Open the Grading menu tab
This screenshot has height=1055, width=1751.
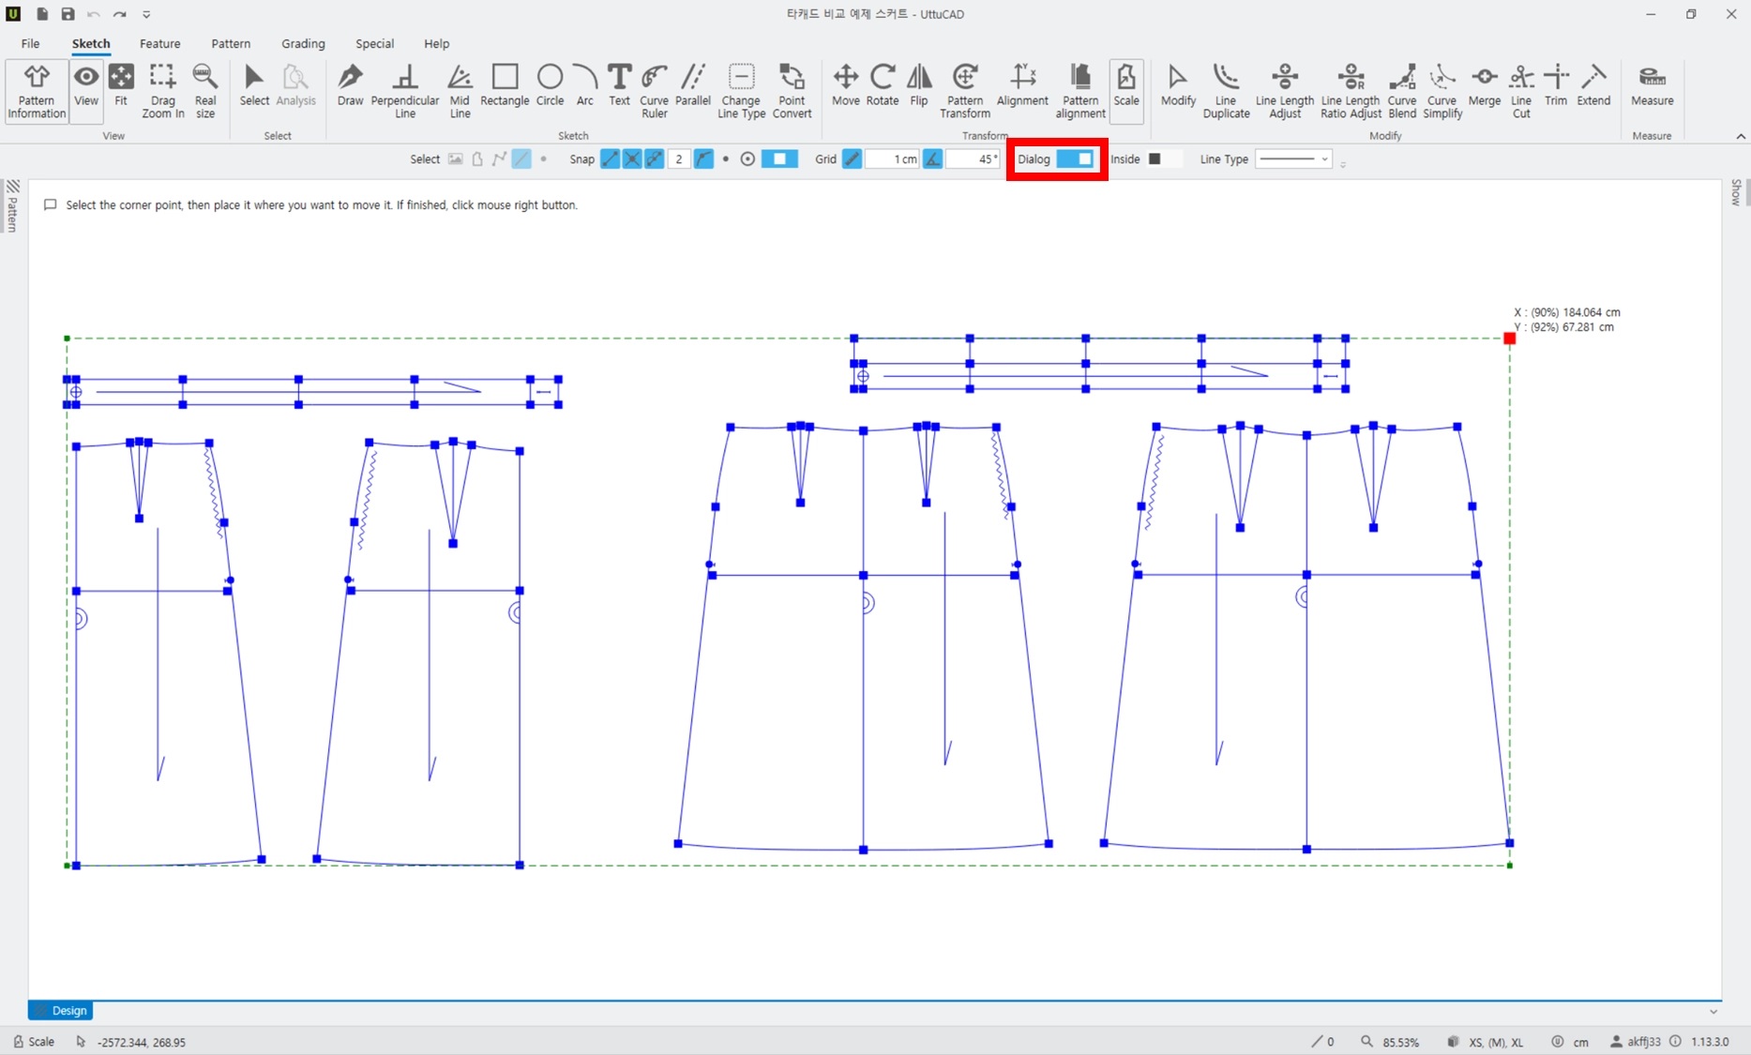tap(303, 43)
